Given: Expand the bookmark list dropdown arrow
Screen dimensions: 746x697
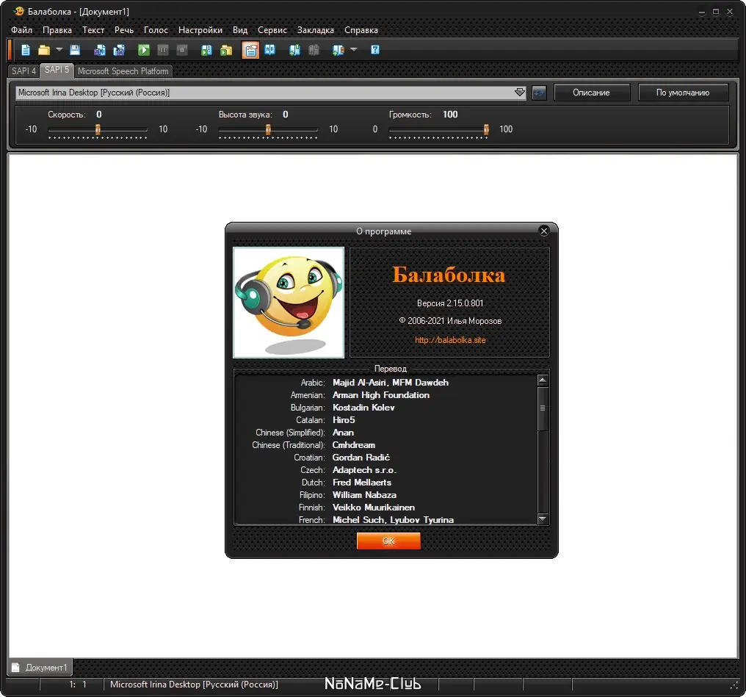Looking at the screenshot, I should (353, 49).
